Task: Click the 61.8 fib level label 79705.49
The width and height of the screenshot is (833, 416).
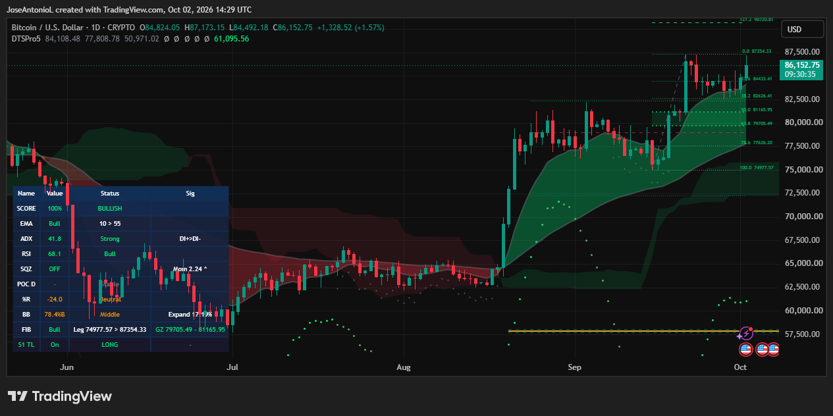Action: tap(757, 124)
